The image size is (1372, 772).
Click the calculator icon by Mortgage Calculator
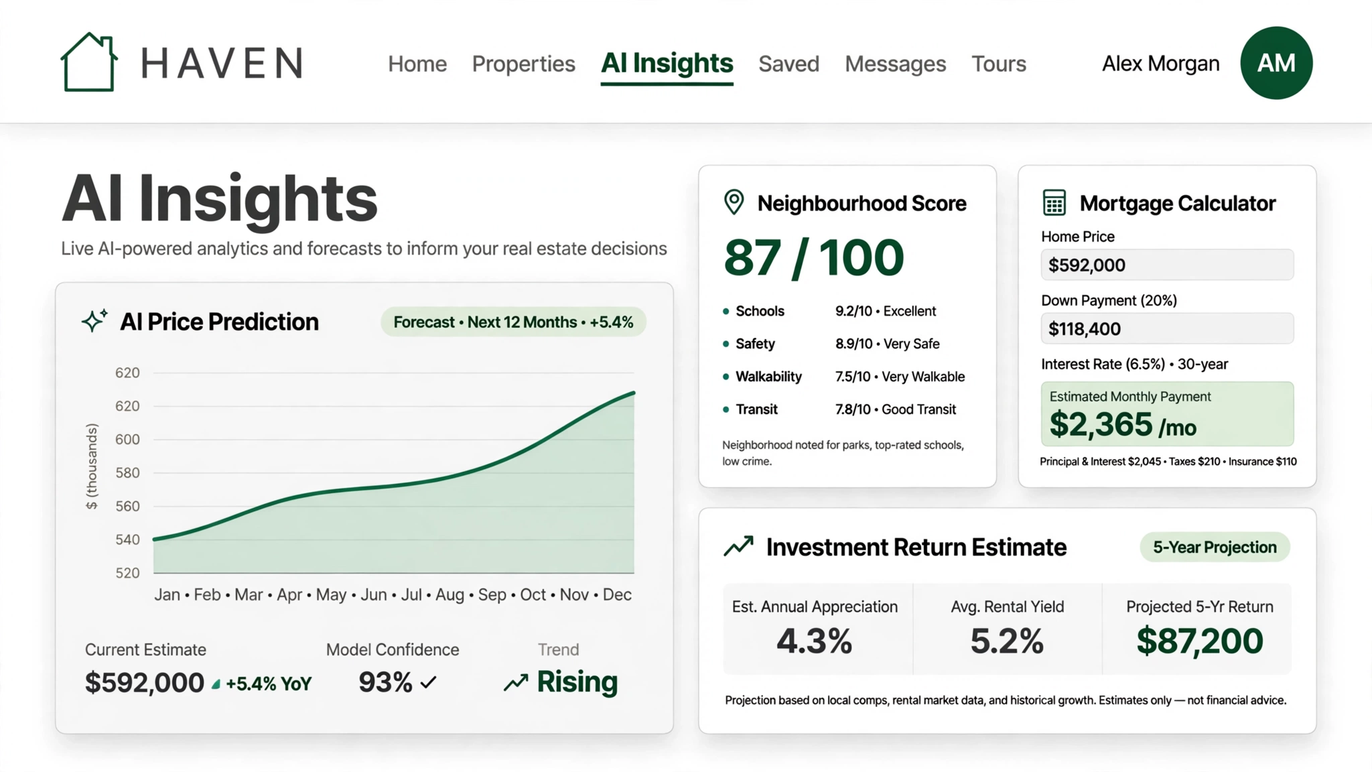click(x=1054, y=202)
